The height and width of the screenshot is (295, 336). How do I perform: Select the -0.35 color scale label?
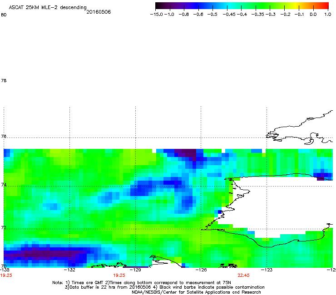(257, 15)
